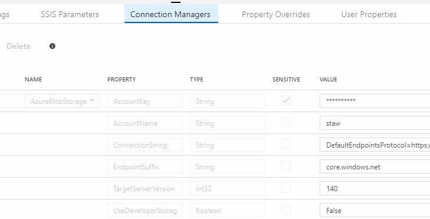Select the User Properties tab
The height and width of the screenshot is (219, 430).
pos(369,14)
